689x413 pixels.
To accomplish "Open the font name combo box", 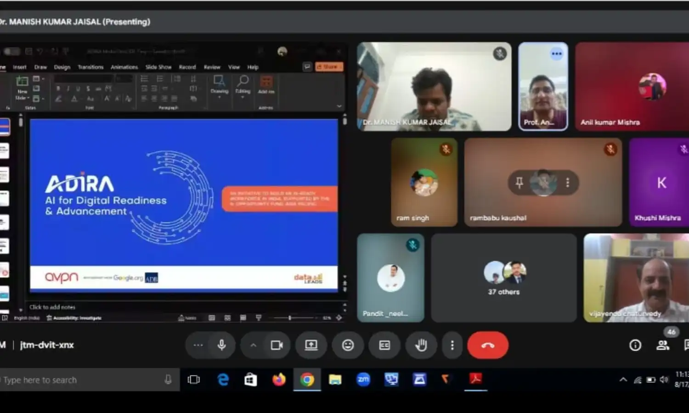I will 84,79.
